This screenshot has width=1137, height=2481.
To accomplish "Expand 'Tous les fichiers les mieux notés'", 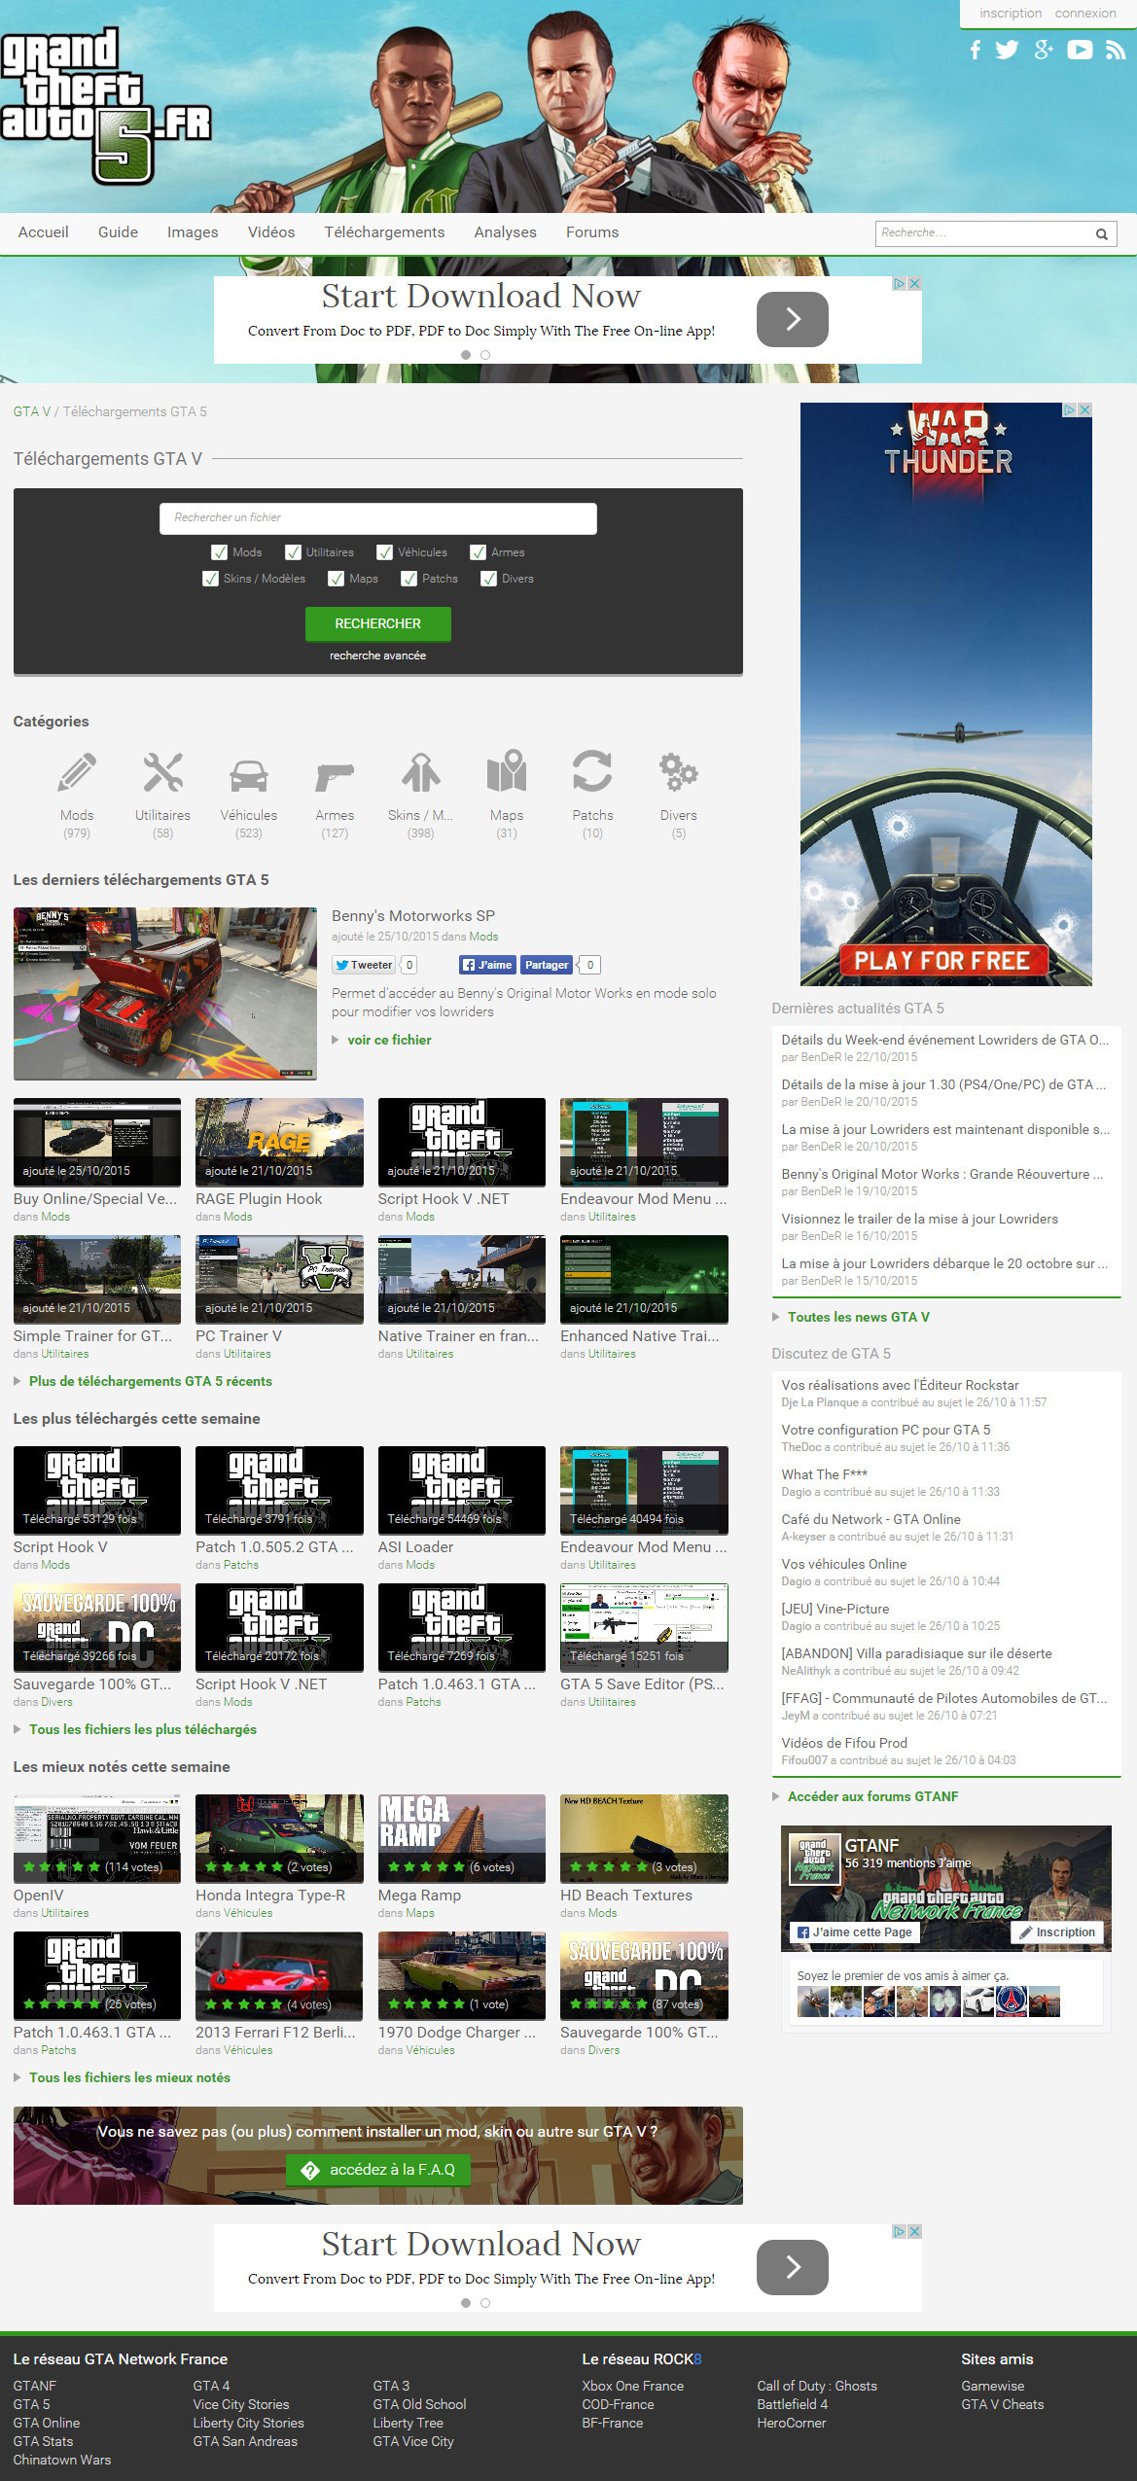I will (x=129, y=2077).
